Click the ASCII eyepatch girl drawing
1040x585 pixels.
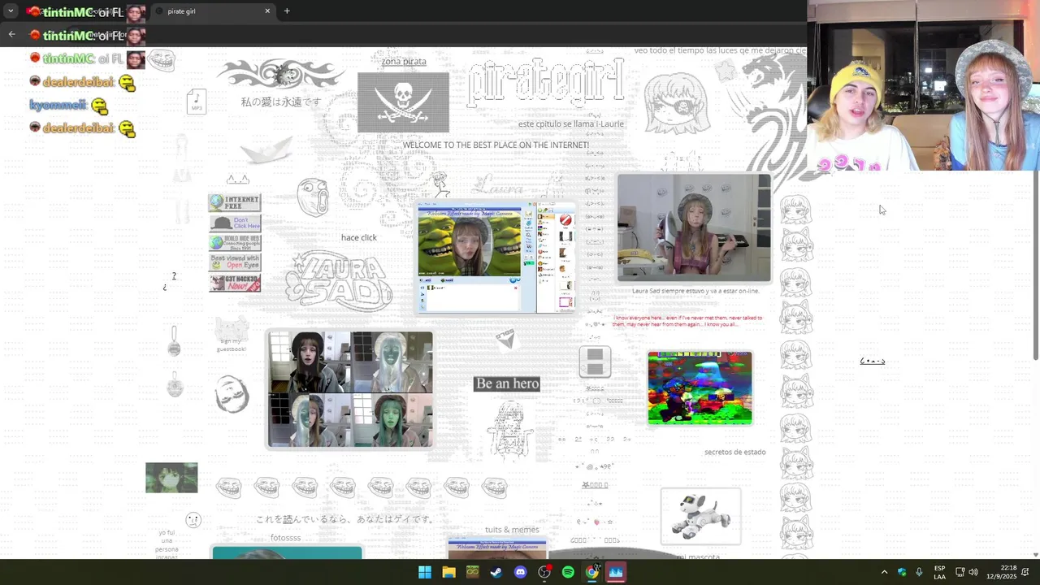(676, 103)
